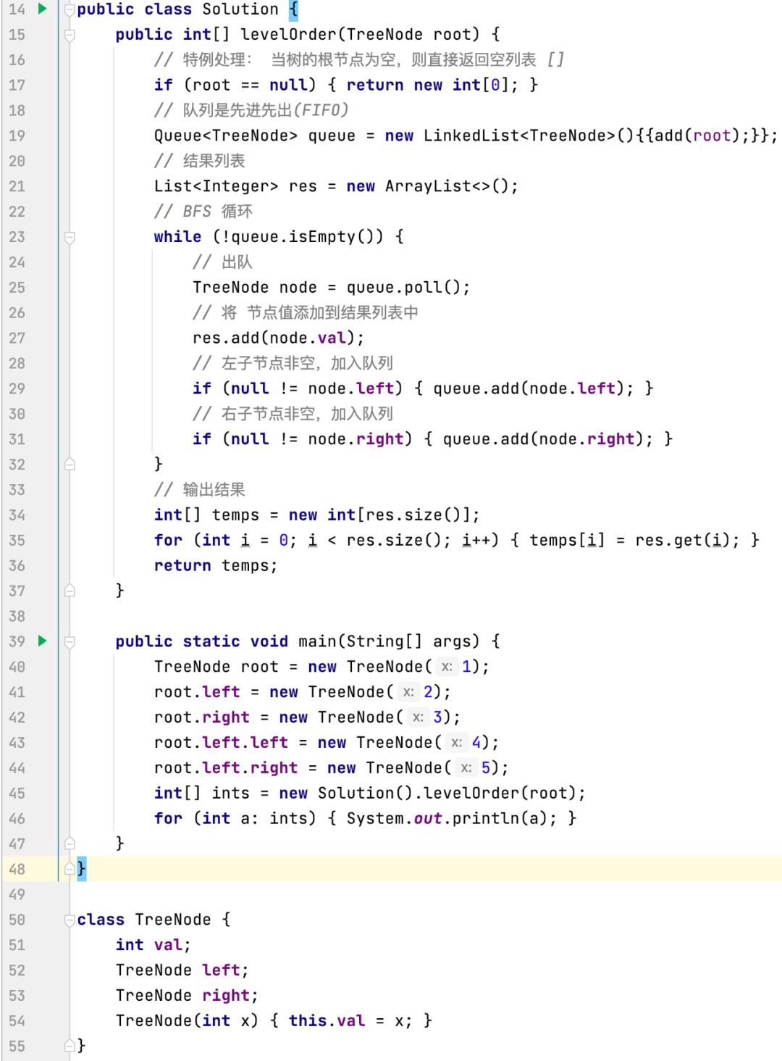Click line number 34 in the gutter
This screenshot has width=782, height=1061.
coord(17,515)
